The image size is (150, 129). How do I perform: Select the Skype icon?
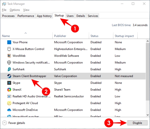9,83
